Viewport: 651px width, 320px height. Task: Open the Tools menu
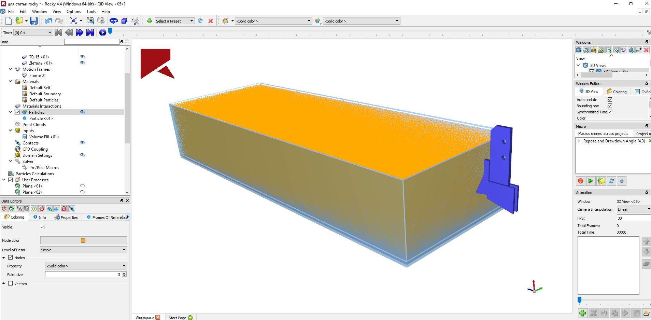91,11
